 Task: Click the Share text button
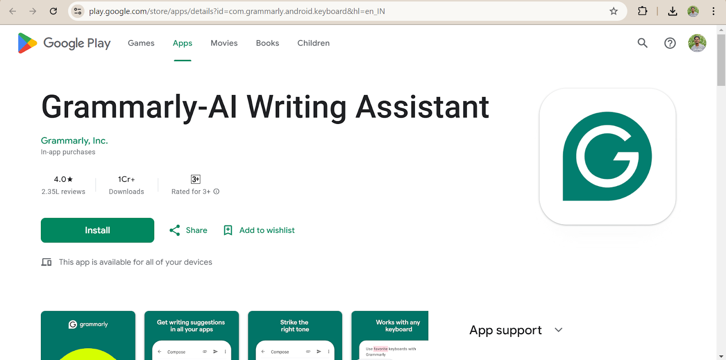pyautogui.click(x=196, y=230)
